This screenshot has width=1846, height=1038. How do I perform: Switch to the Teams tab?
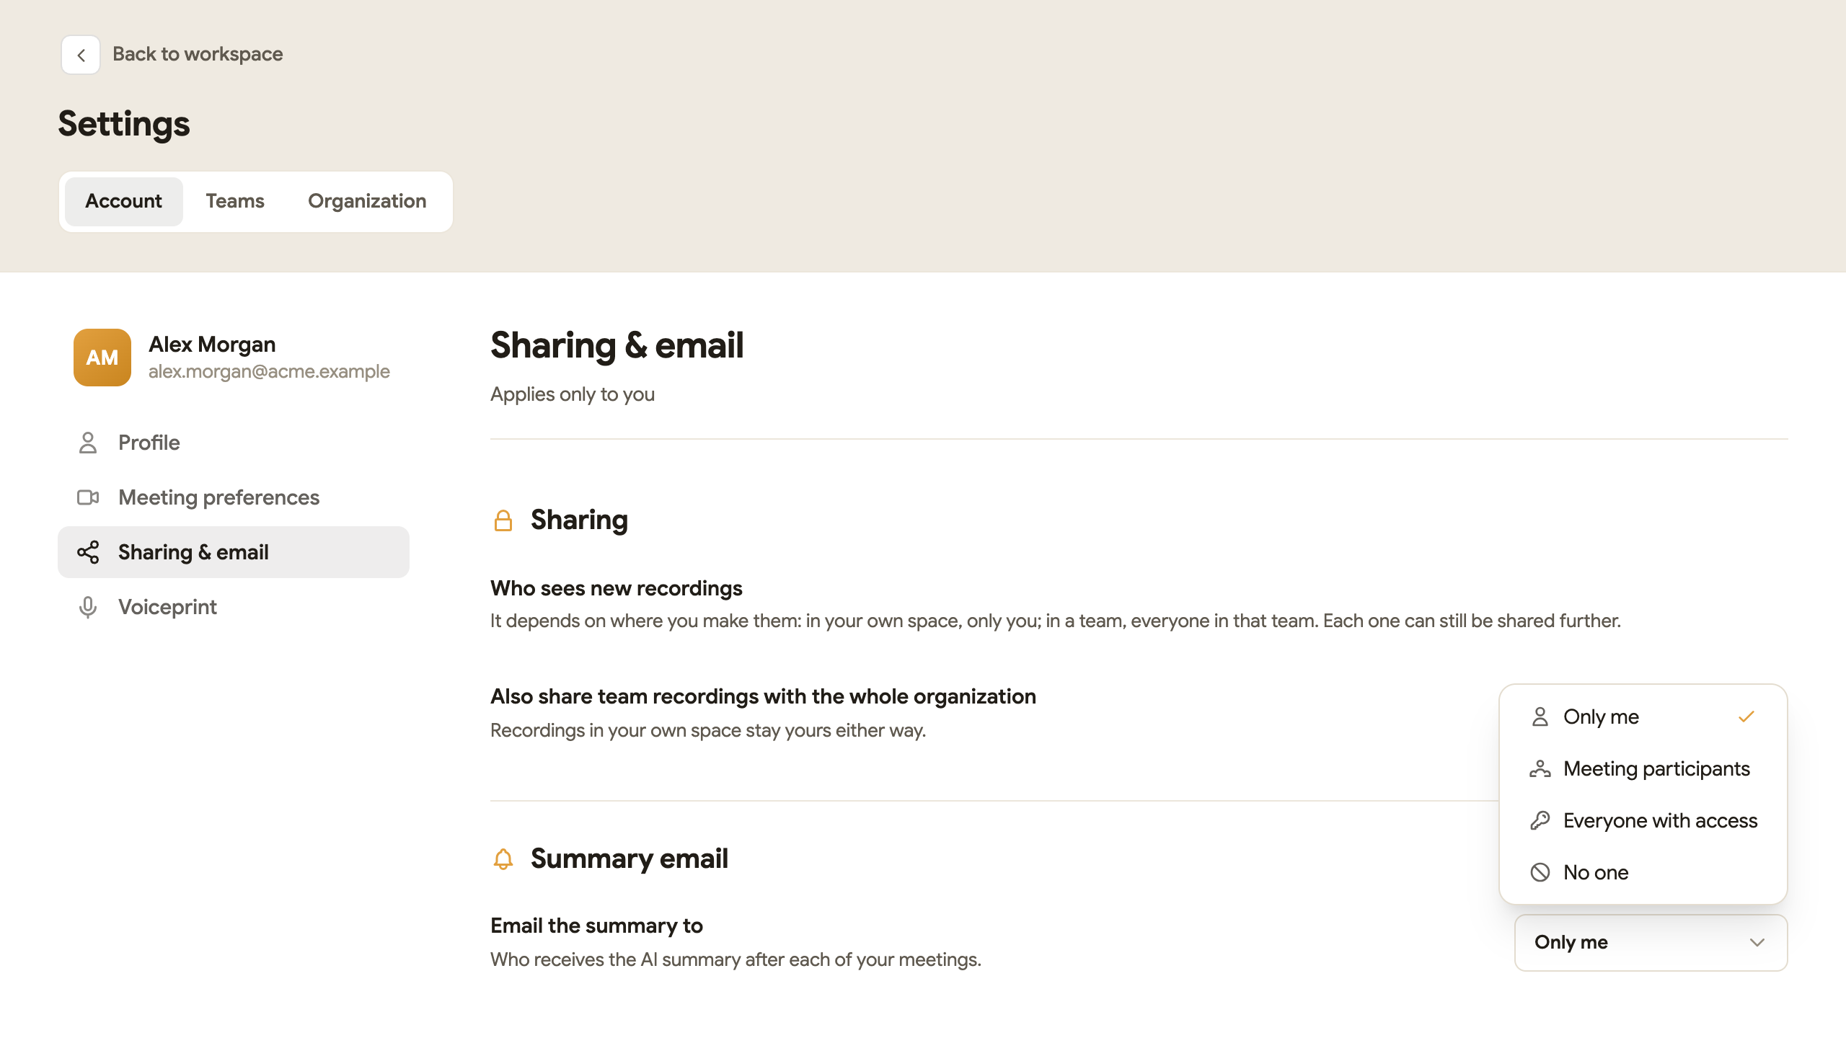pyautogui.click(x=235, y=201)
